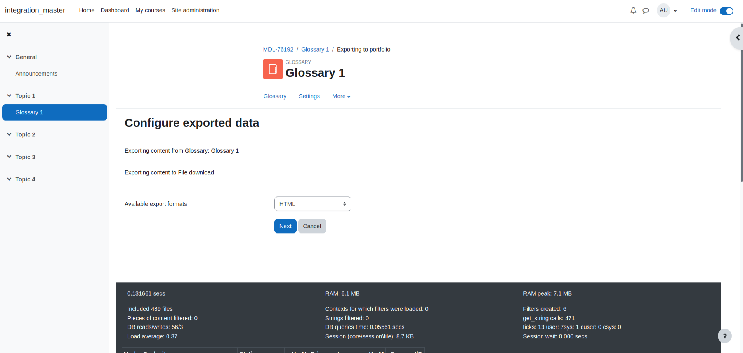The image size is (743, 353).
Task: Click 'RAM peak: 7.1 MB' footer text
Action: [x=547, y=294]
